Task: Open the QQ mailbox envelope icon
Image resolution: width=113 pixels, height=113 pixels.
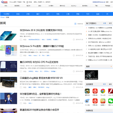Action: click(x=103, y=101)
